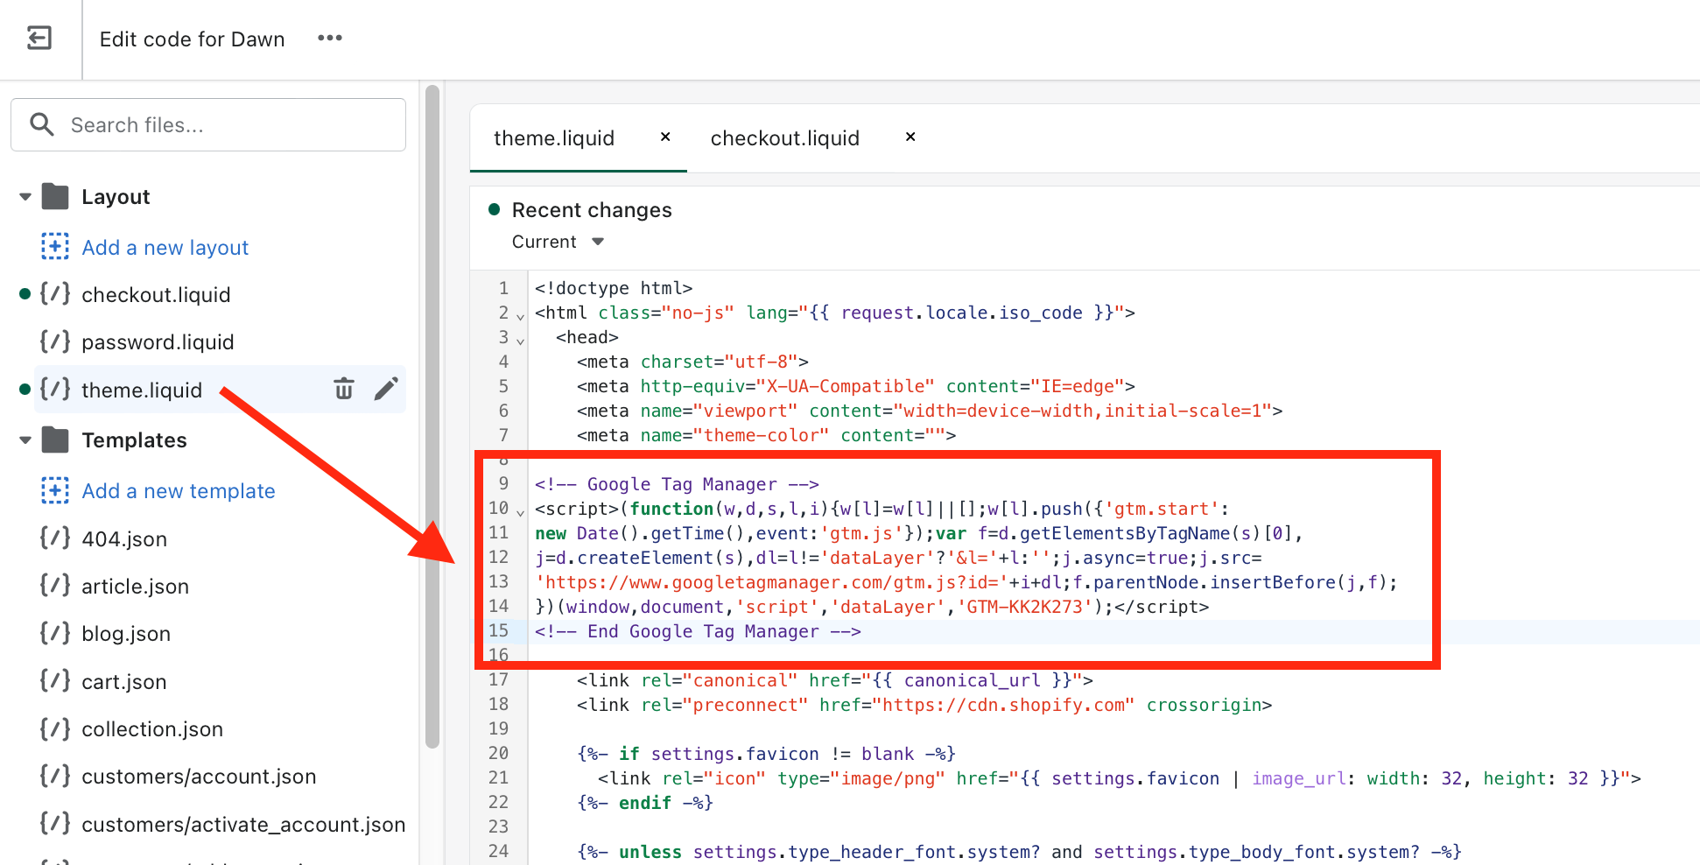The height and width of the screenshot is (865, 1700).
Task: Open customers/activate_account.json template file
Action: 243,825
